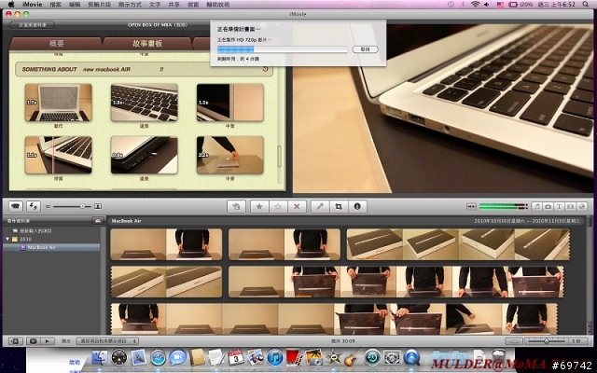Open the titles browser T icon

[x=559, y=206]
